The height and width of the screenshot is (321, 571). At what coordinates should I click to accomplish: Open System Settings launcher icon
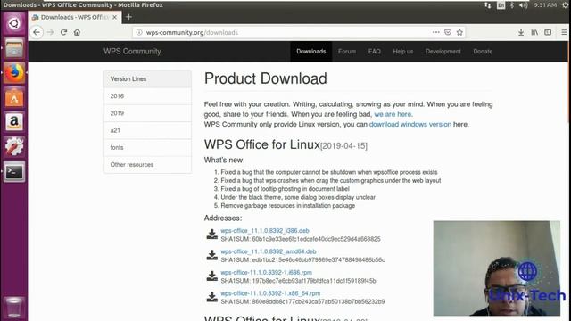tap(14, 146)
